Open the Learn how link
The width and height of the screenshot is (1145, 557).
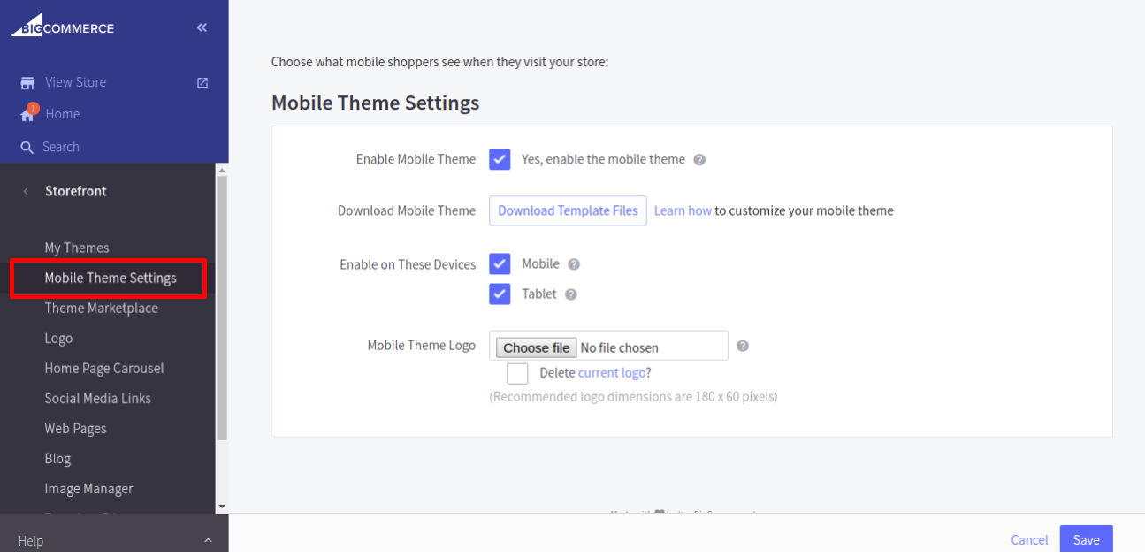tap(683, 210)
